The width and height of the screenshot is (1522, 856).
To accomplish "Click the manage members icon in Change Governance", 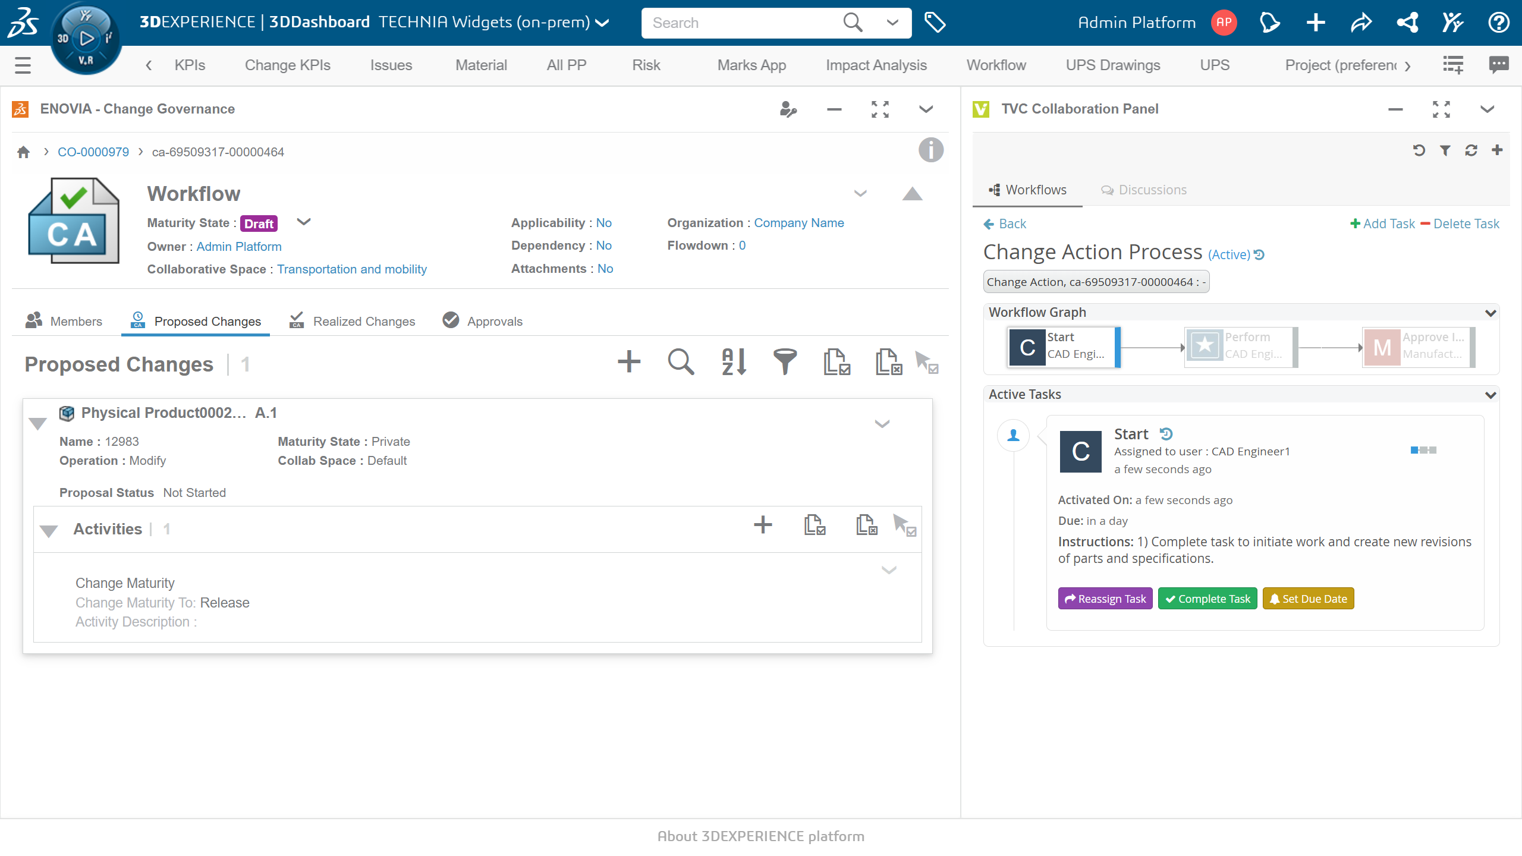I will point(788,109).
